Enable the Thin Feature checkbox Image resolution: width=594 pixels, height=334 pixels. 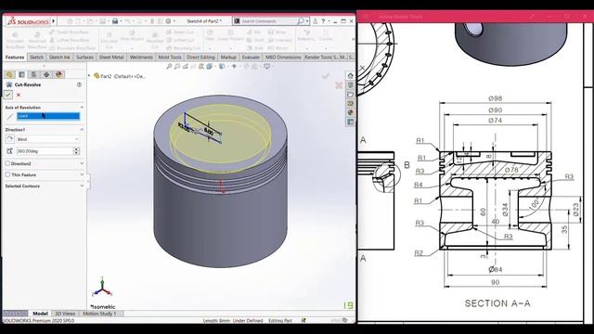click(x=7, y=174)
